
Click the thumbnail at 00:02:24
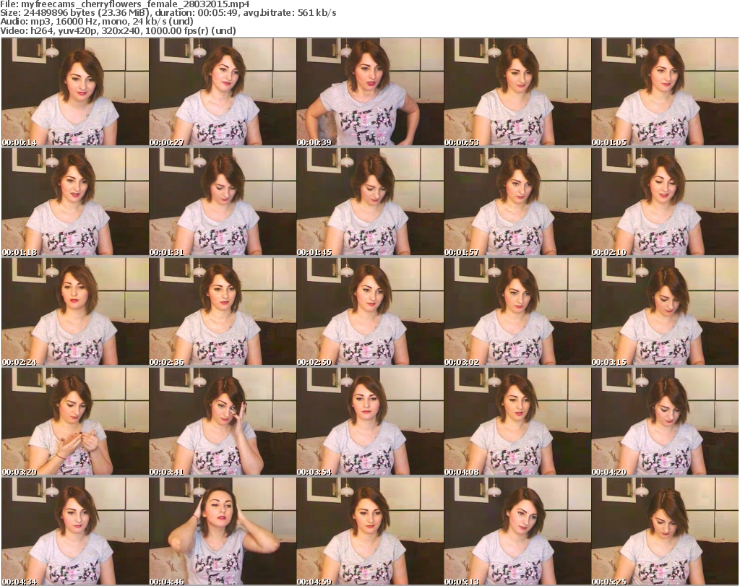[75, 312]
